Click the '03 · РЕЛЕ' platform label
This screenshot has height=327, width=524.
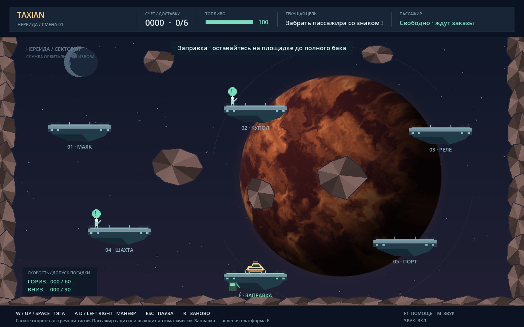[441, 150]
